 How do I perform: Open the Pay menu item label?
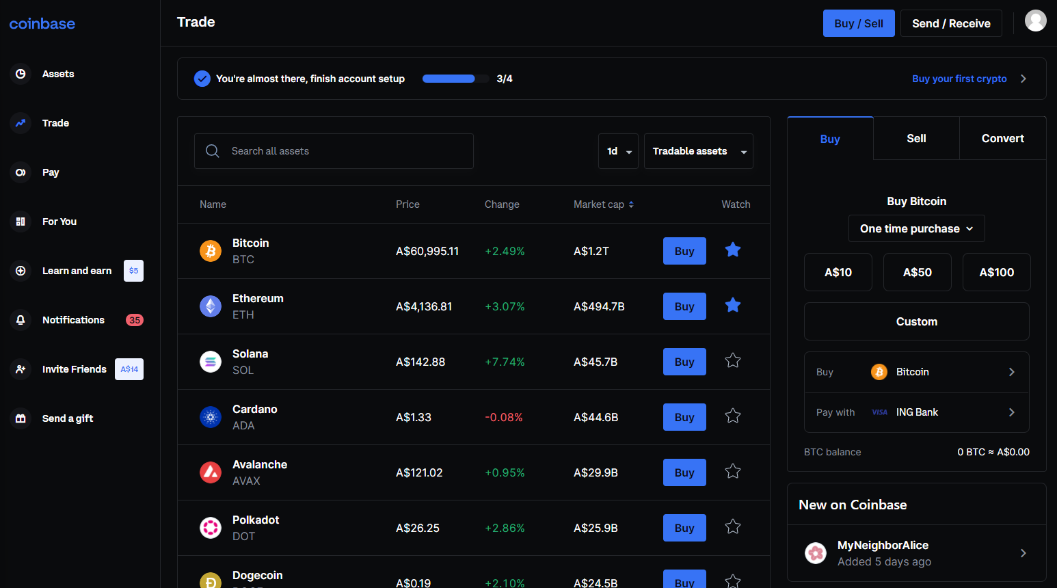click(51, 172)
